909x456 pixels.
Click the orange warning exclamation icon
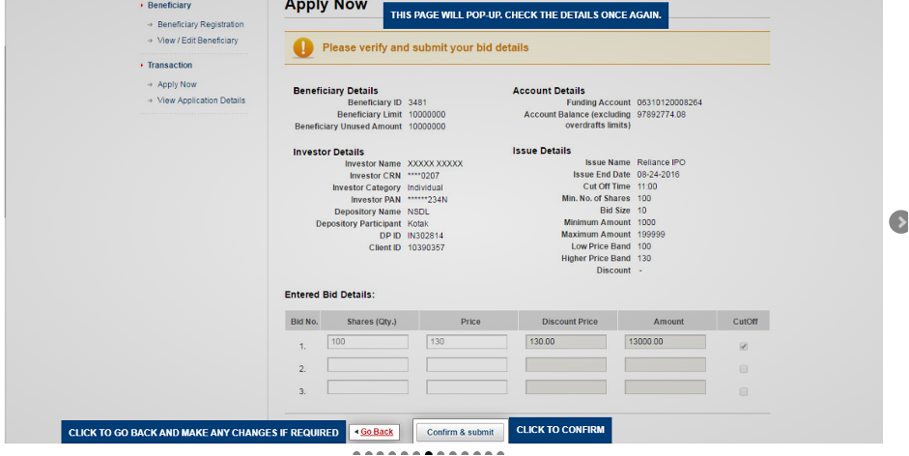click(x=303, y=47)
